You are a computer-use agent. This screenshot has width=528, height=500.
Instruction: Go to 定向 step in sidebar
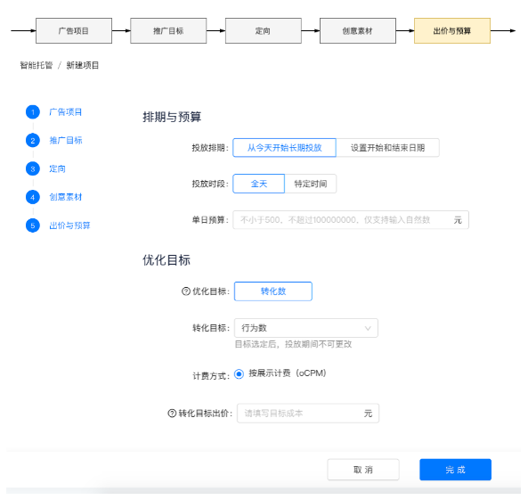coord(57,168)
